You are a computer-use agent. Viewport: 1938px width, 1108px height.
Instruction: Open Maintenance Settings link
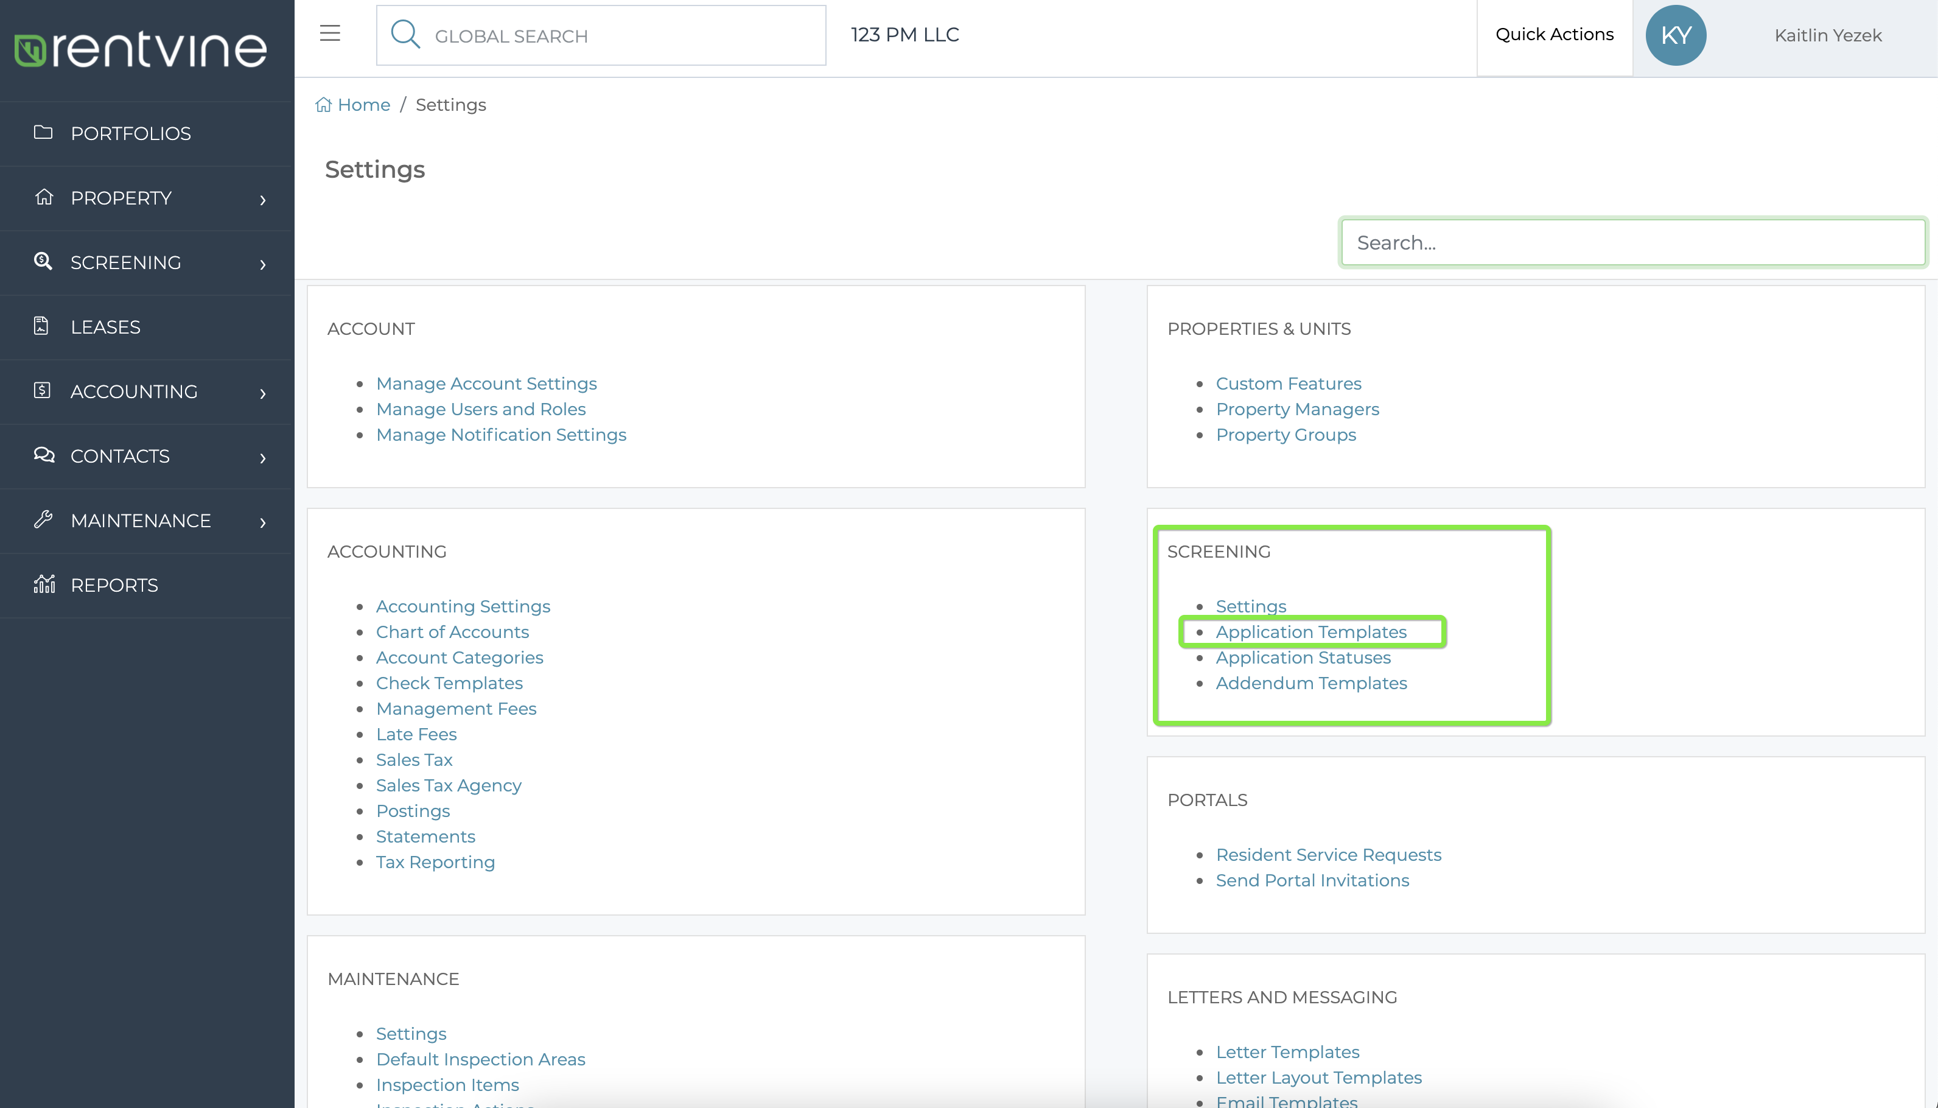[x=411, y=1034]
